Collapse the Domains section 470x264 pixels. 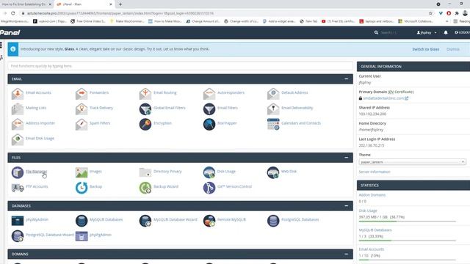[x=346, y=254]
